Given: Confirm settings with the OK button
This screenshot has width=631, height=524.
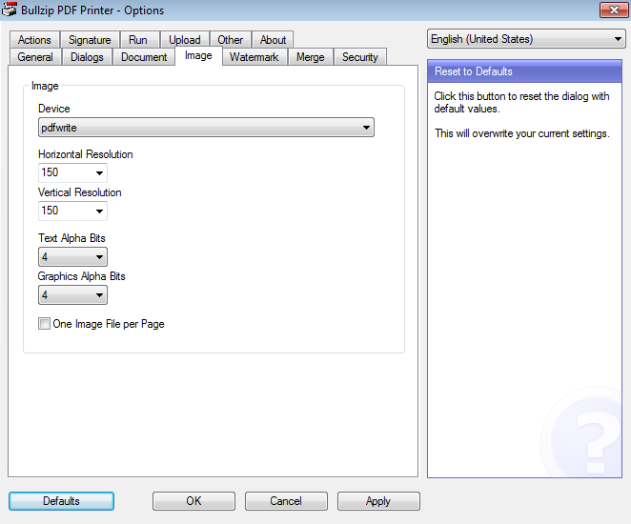Looking at the screenshot, I should click(x=193, y=501).
